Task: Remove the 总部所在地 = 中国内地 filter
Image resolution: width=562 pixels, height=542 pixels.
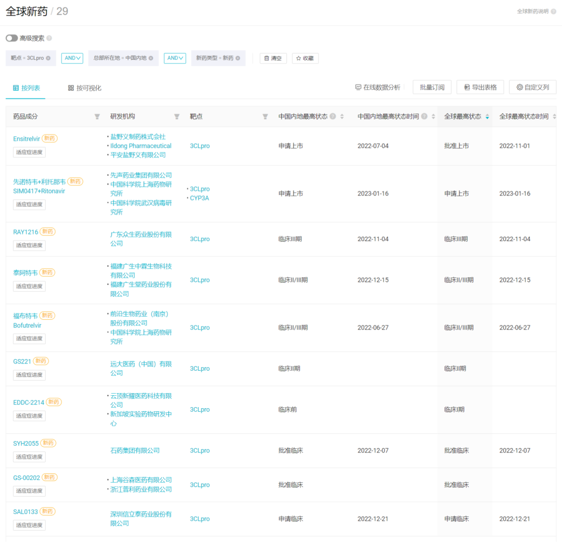Action: 151,58
